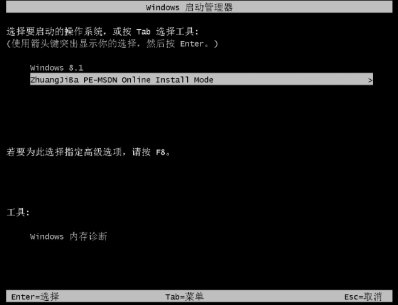
Task: Click the word Online in highlighted entry
Action: [x=136, y=80]
